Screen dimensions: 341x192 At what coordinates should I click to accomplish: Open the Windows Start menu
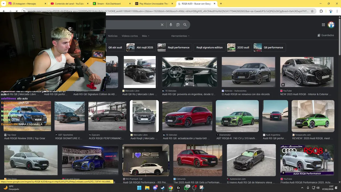(139, 188)
